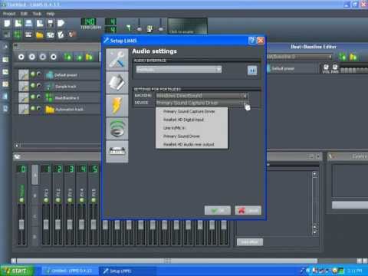Image resolution: width=368 pixels, height=276 pixels.
Task: Open Performance settings lightning tab
Action: pyautogui.click(x=117, y=105)
